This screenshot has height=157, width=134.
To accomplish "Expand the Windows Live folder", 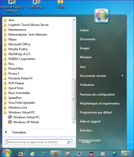I will (x=15, y=107).
